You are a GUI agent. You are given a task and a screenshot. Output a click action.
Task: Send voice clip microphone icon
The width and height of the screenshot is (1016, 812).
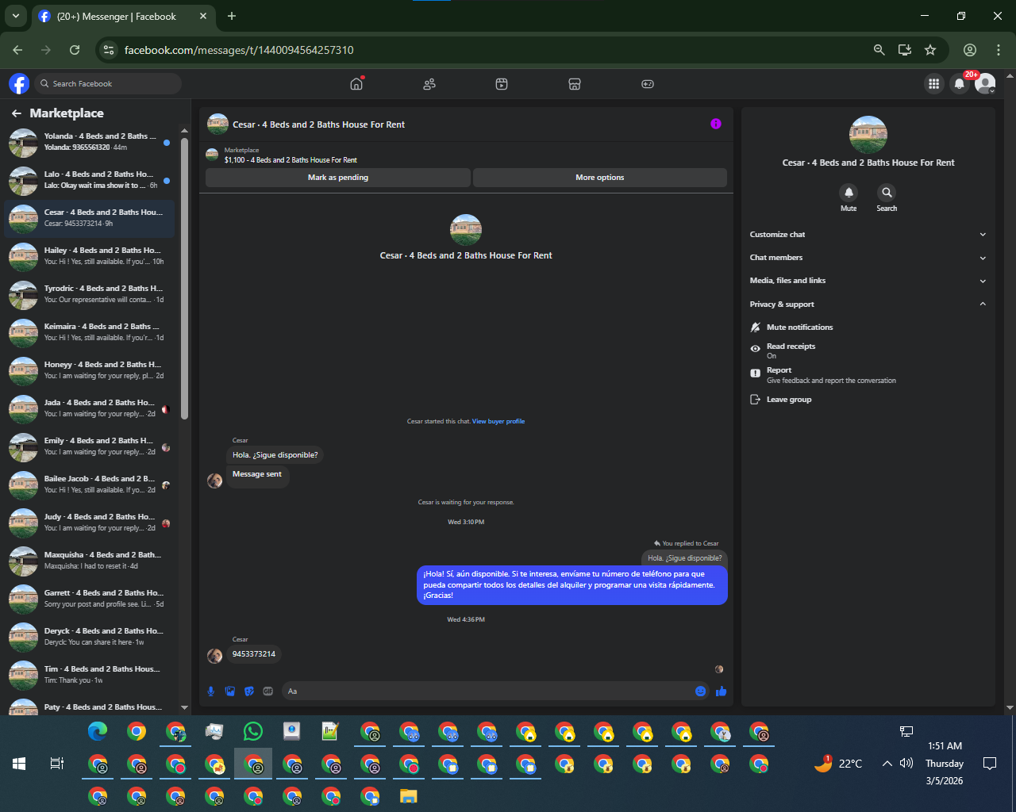pyautogui.click(x=211, y=691)
